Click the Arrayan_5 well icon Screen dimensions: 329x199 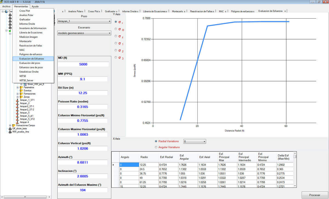18,113
